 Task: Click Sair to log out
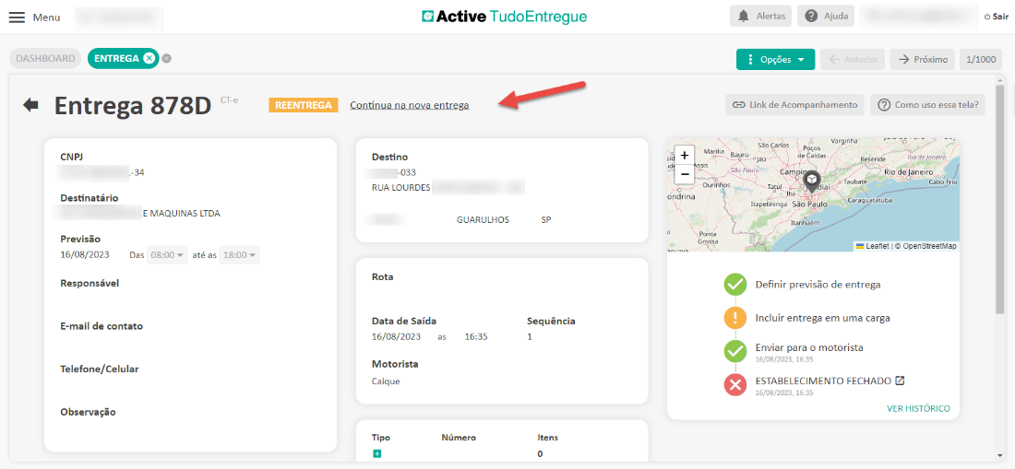click(996, 17)
